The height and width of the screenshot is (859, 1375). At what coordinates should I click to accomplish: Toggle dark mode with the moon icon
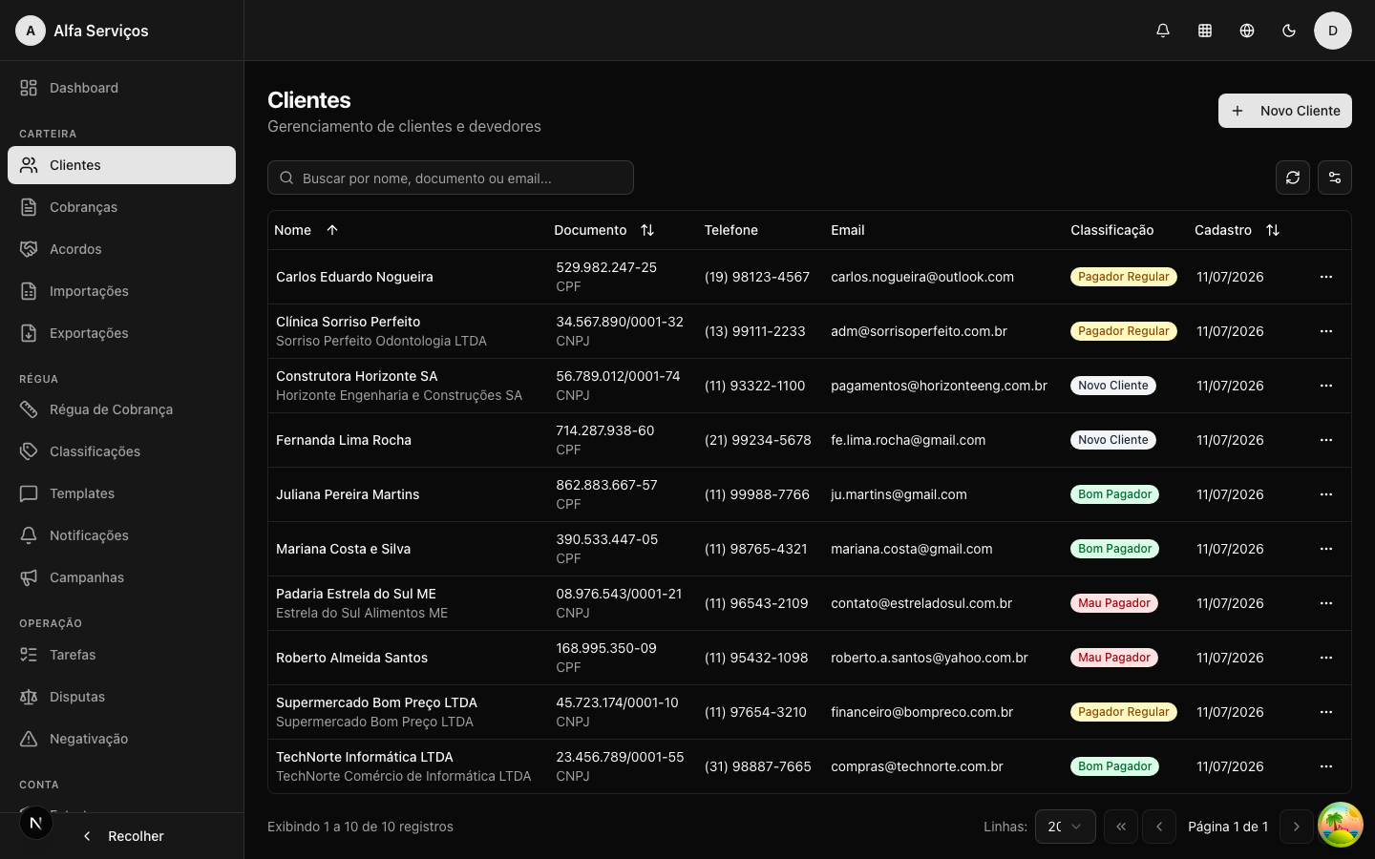(1289, 31)
